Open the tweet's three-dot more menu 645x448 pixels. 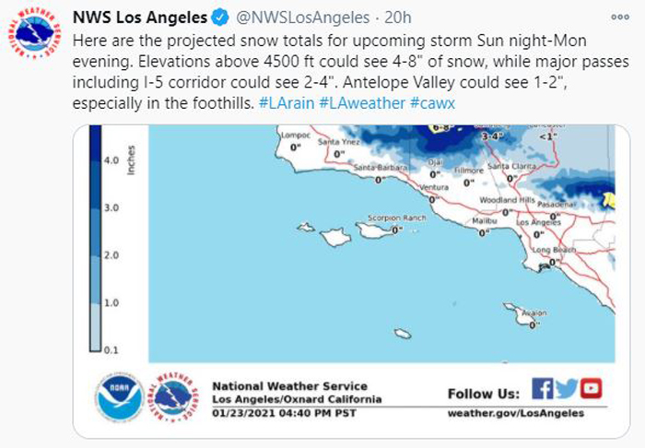pos(620,18)
